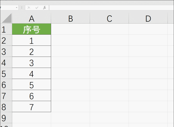Select column B header
Image resolution: width=174 pixels, height=127 pixels.
70,18
